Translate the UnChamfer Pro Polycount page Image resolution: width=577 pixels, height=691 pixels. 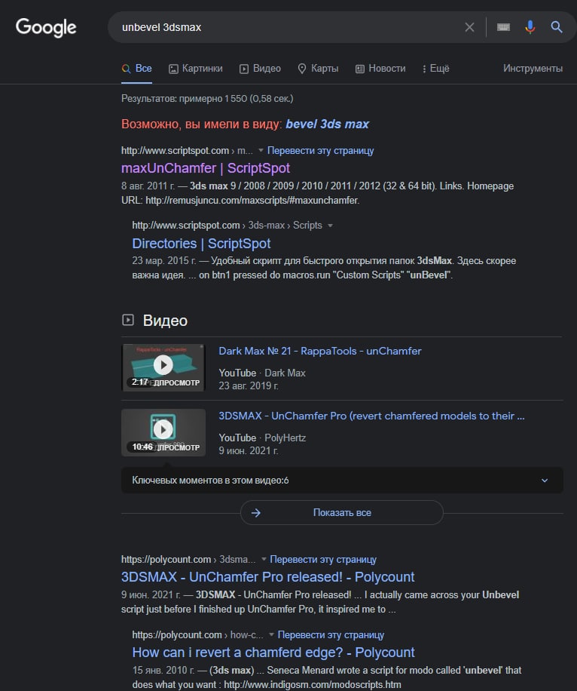pos(323,560)
